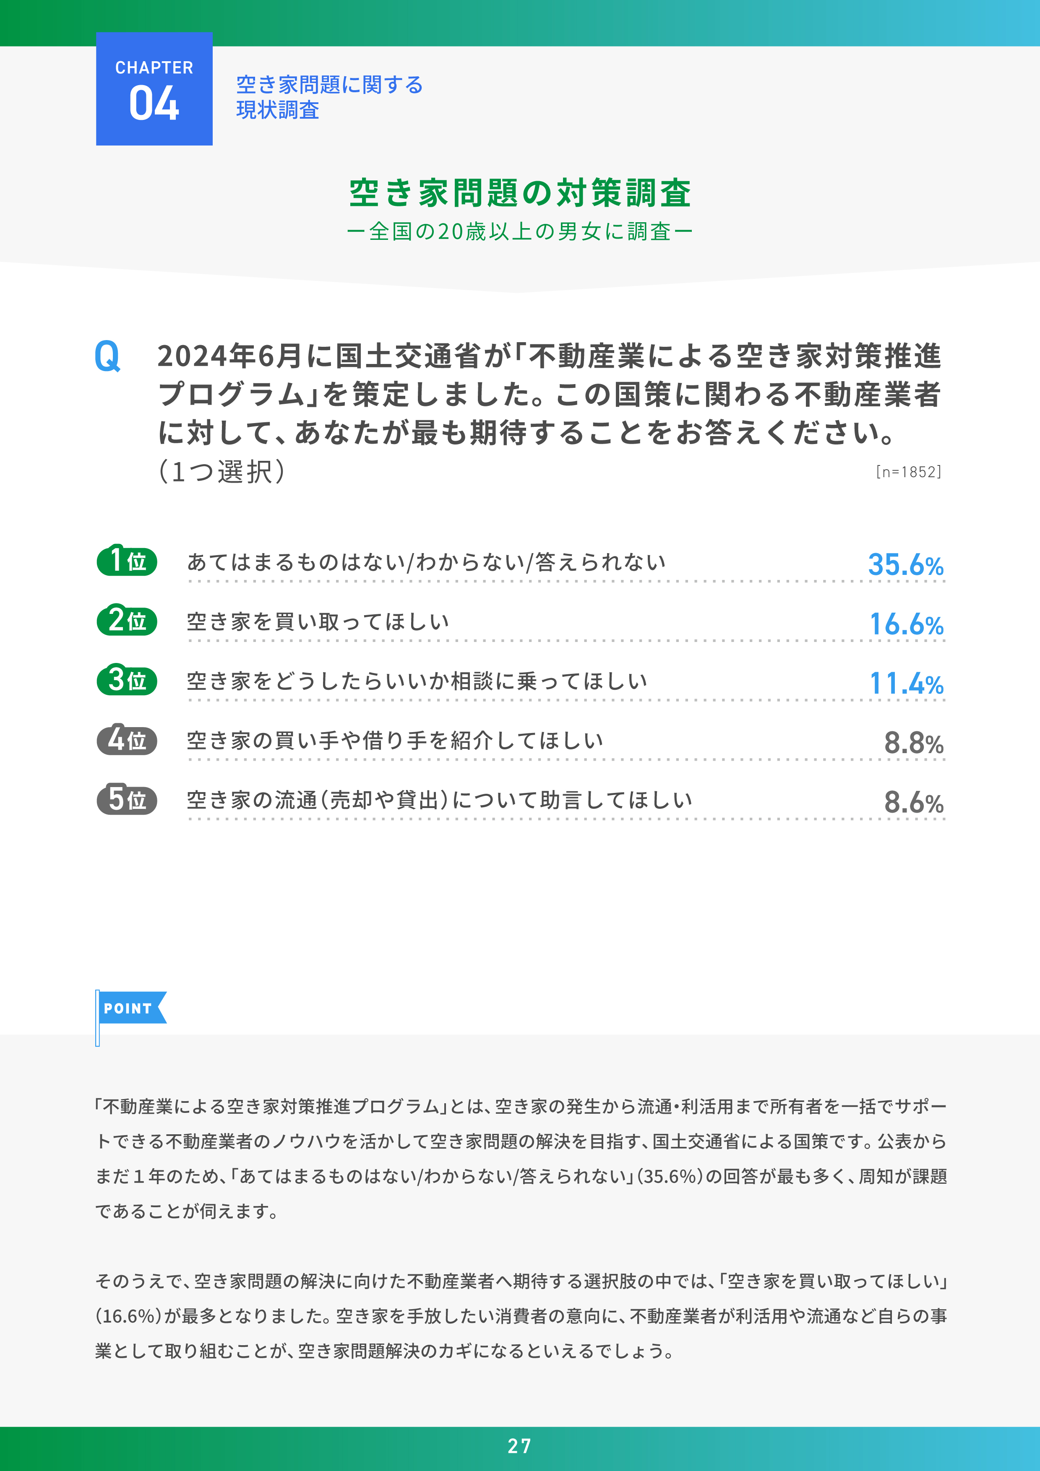The width and height of the screenshot is (1040, 1471).
Task: Click the [n=1852] sample size label
Action: (x=908, y=472)
